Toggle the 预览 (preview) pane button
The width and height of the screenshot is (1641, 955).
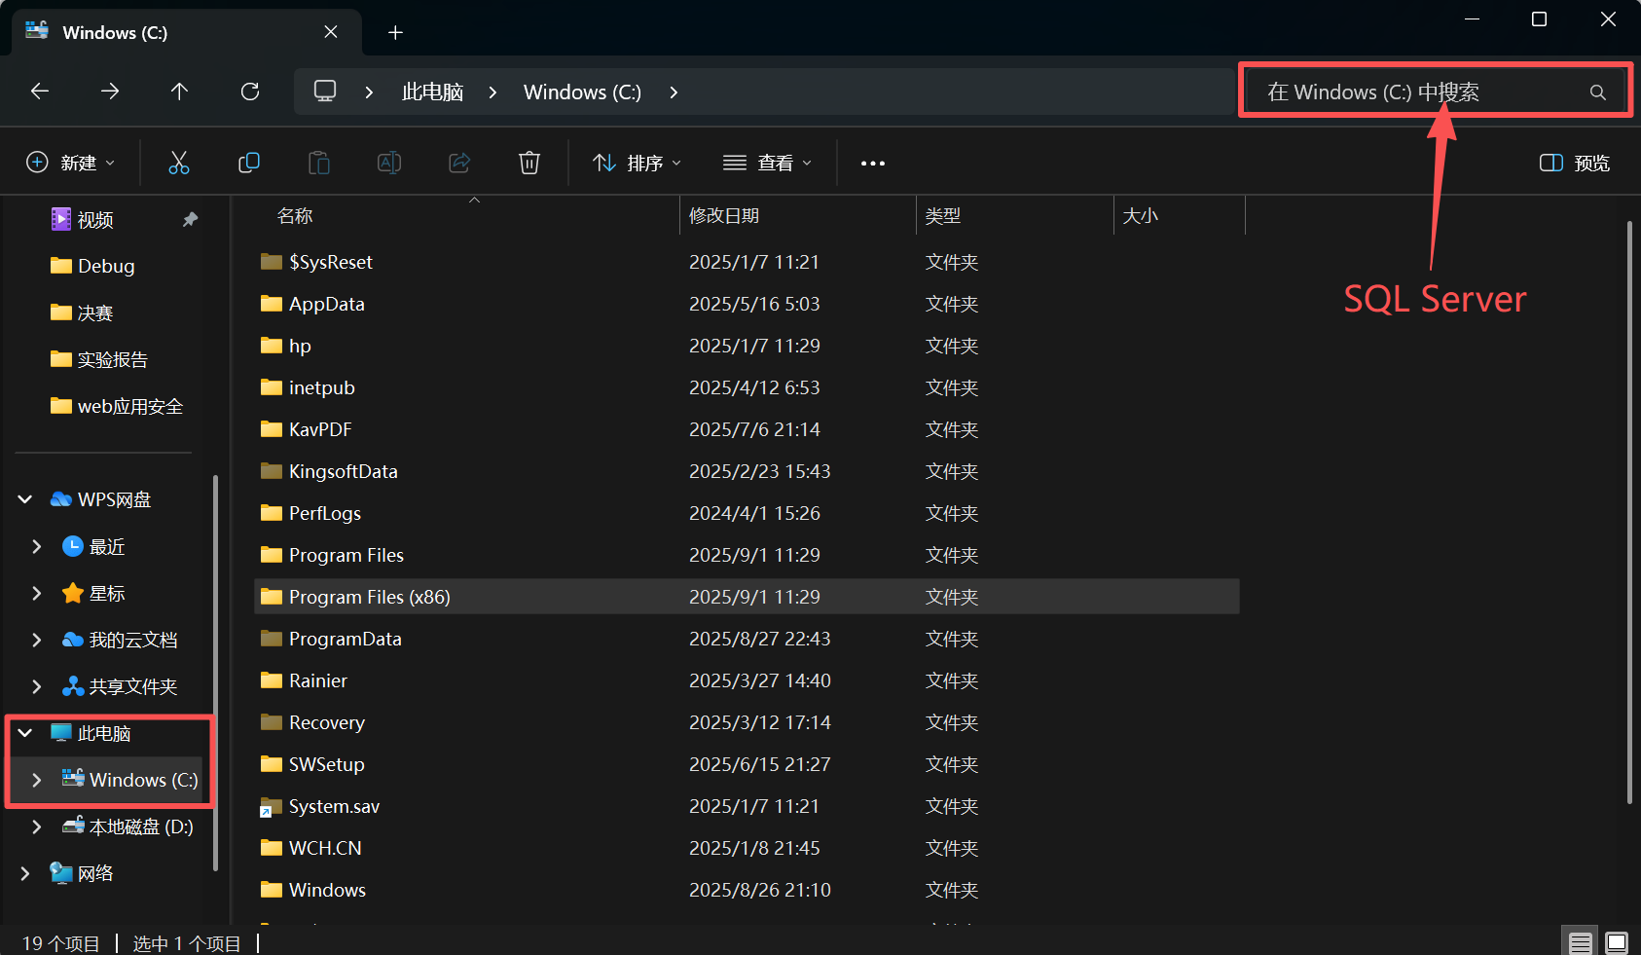[1573, 163]
